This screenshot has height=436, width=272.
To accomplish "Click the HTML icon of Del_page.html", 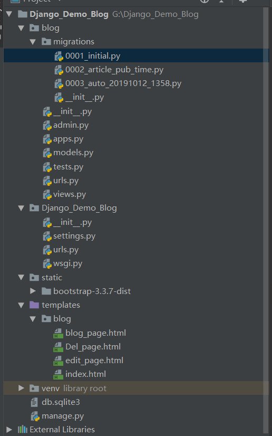I will tap(59, 347).
